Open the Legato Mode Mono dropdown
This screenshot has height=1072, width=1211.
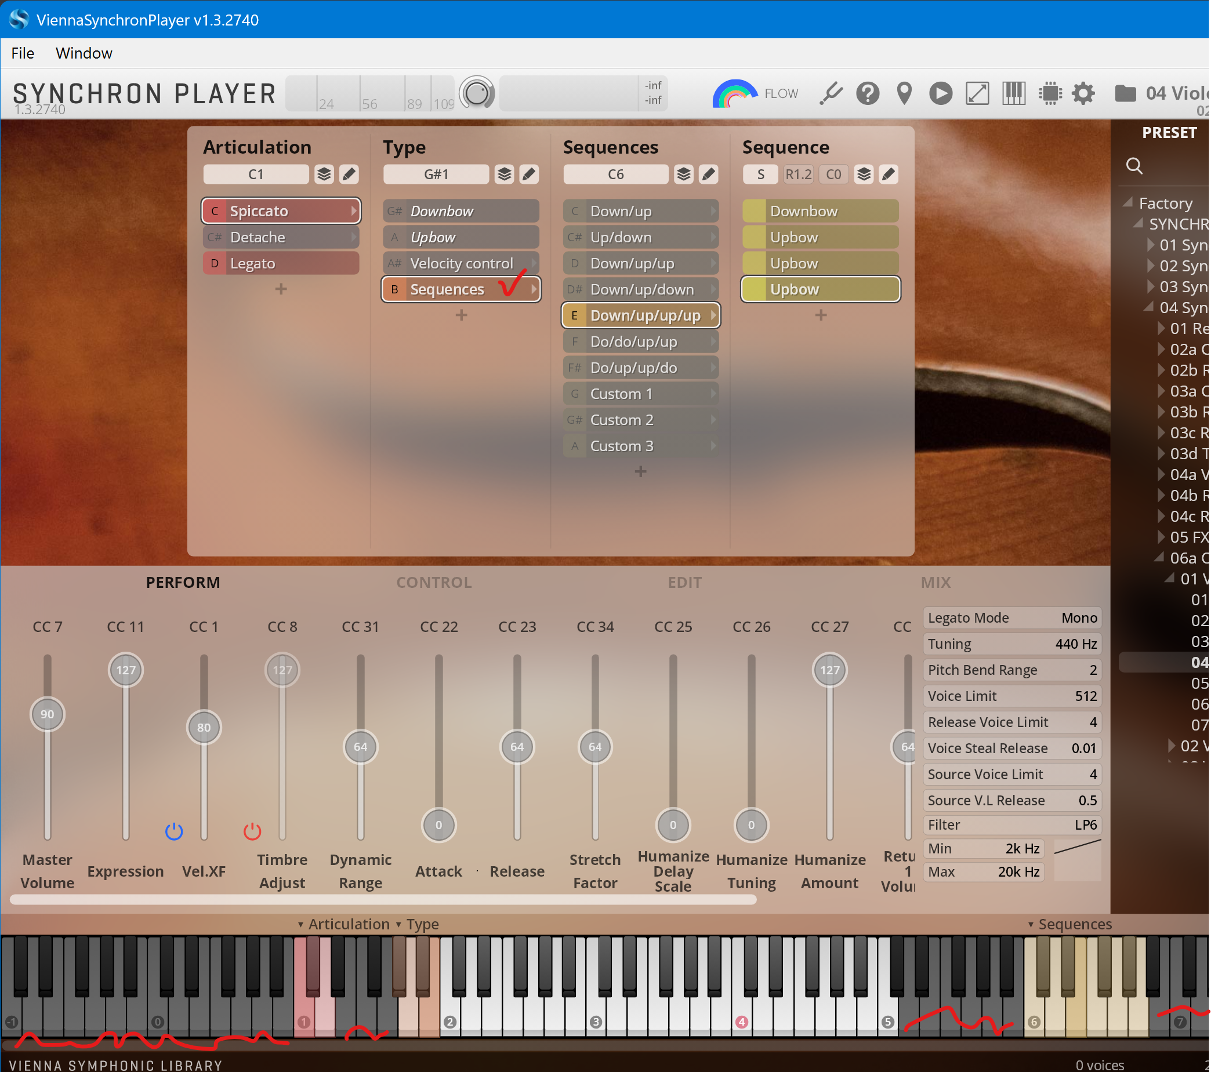1012,617
